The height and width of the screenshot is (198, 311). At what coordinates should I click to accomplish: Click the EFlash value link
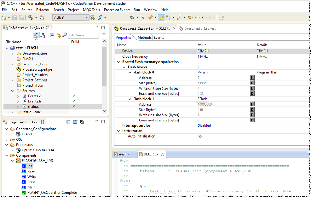(x=202, y=99)
